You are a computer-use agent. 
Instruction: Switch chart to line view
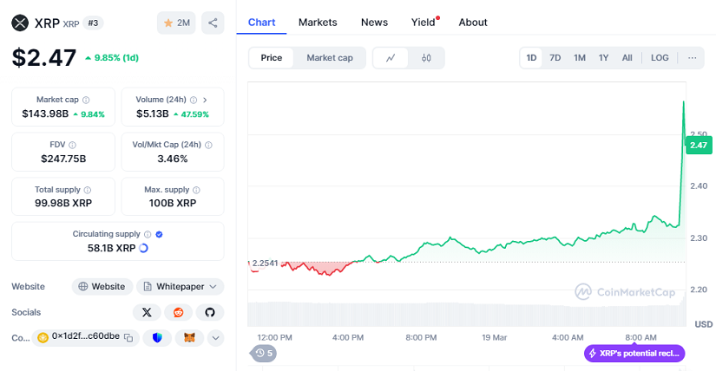(391, 58)
